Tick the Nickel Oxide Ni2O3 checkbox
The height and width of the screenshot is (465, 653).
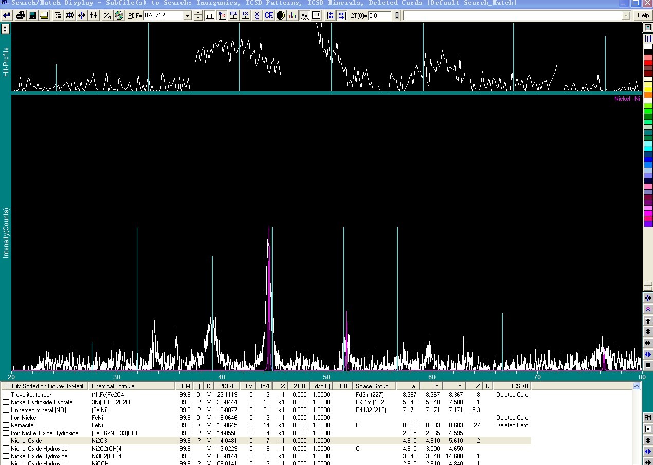click(x=6, y=441)
